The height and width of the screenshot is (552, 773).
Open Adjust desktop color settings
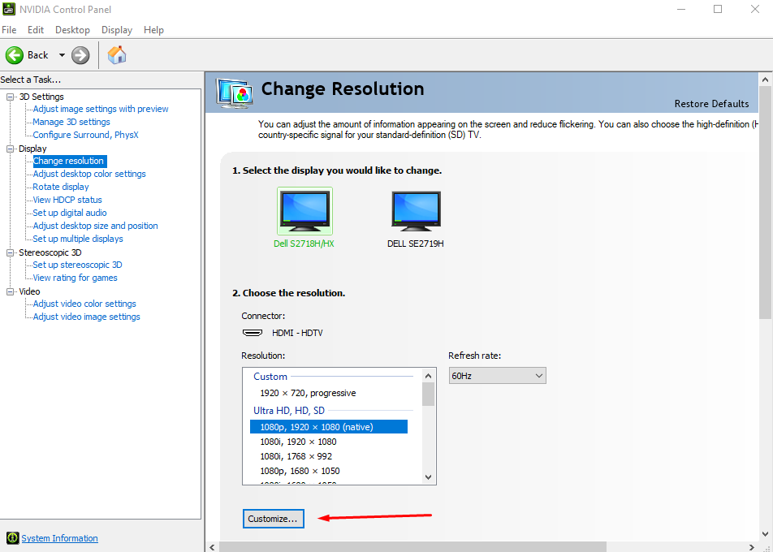click(x=89, y=174)
